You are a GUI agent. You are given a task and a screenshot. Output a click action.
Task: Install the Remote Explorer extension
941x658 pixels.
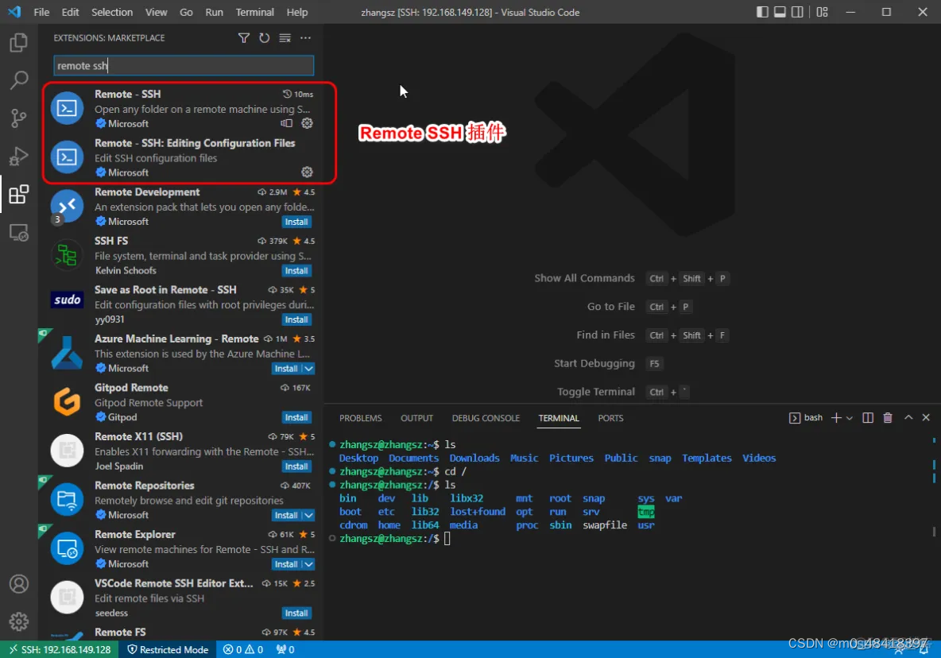pyautogui.click(x=286, y=563)
